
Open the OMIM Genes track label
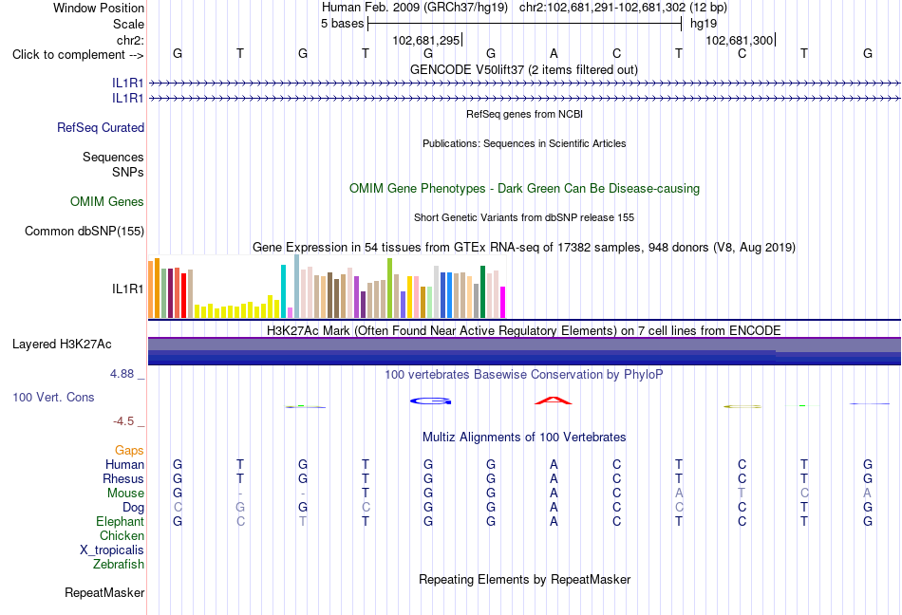(107, 202)
